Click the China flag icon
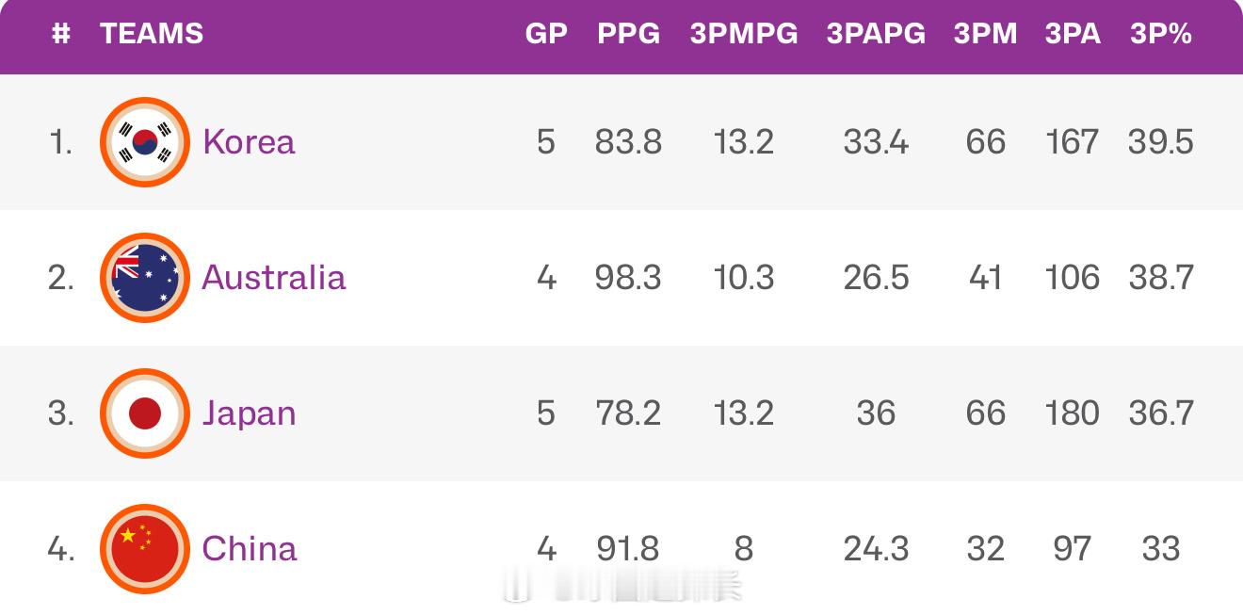 click(x=145, y=549)
